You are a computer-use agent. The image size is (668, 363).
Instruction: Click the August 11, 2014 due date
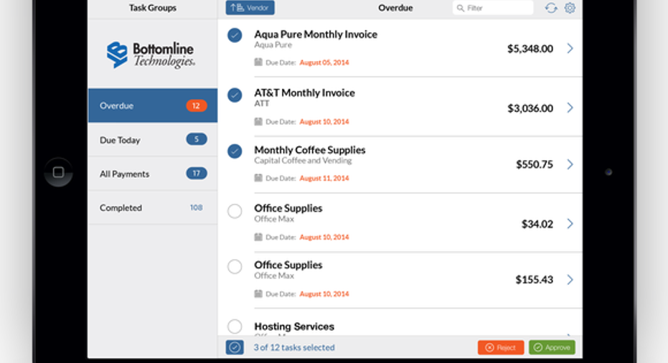click(324, 178)
